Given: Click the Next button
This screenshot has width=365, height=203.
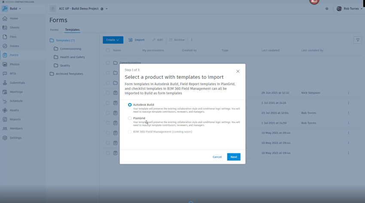Looking at the screenshot, I should point(234,157).
